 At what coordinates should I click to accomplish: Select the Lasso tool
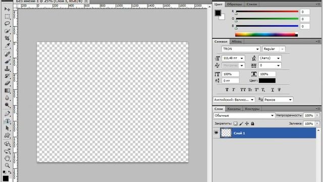point(7,24)
